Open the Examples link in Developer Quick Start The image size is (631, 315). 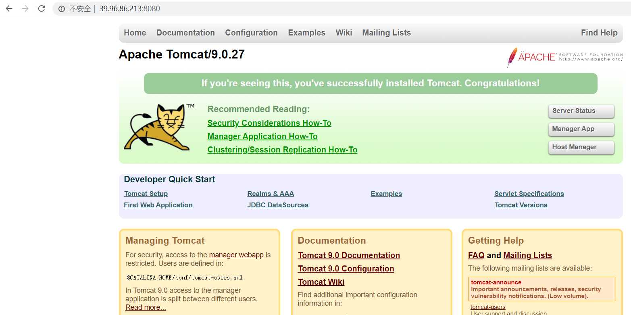[386, 194]
